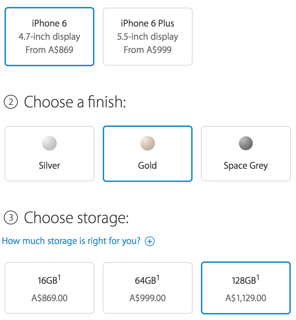Click the silver color circle
The image size is (296, 320).
tap(49, 143)
